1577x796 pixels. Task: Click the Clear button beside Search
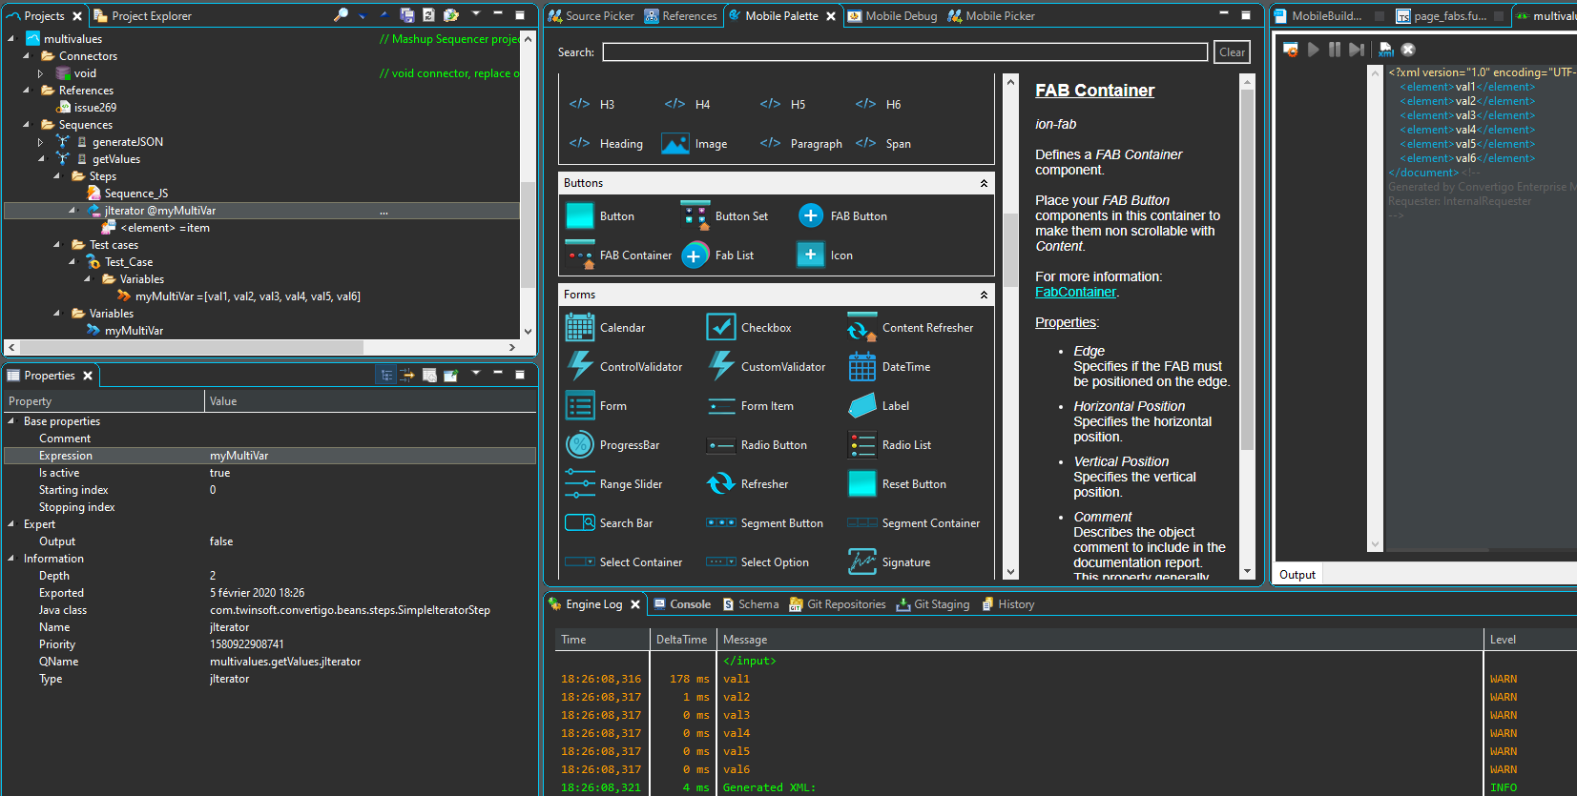point(1232,52)
